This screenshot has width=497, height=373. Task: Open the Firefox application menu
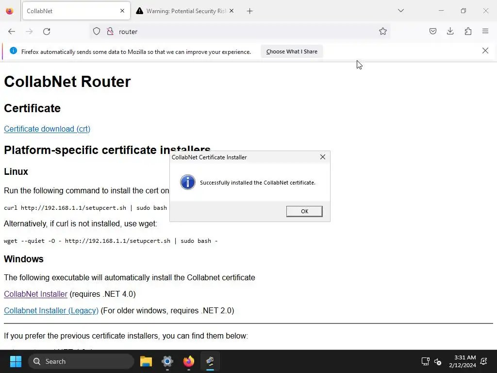(485, 31)
